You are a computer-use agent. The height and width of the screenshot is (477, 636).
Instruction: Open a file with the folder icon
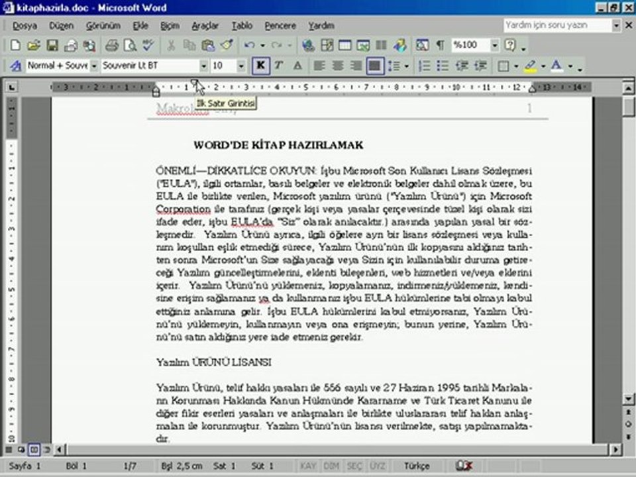tap(34, 45)
